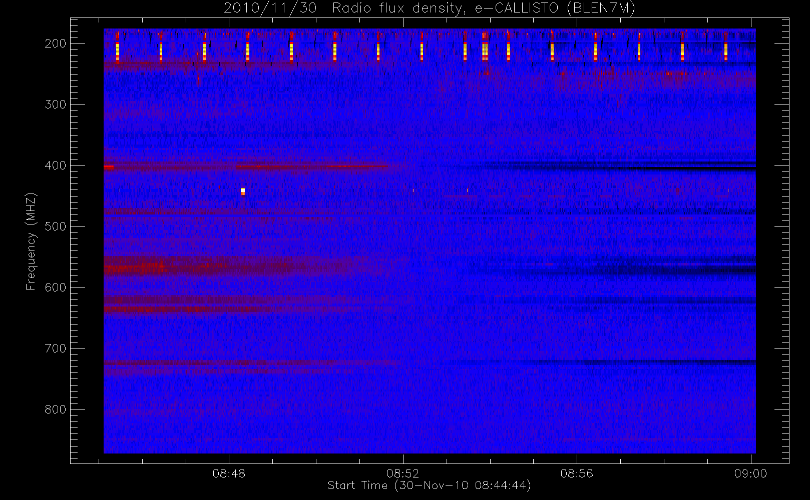
Task: Click the Frequency (MHZ) axis label
Action: point(31,241)
